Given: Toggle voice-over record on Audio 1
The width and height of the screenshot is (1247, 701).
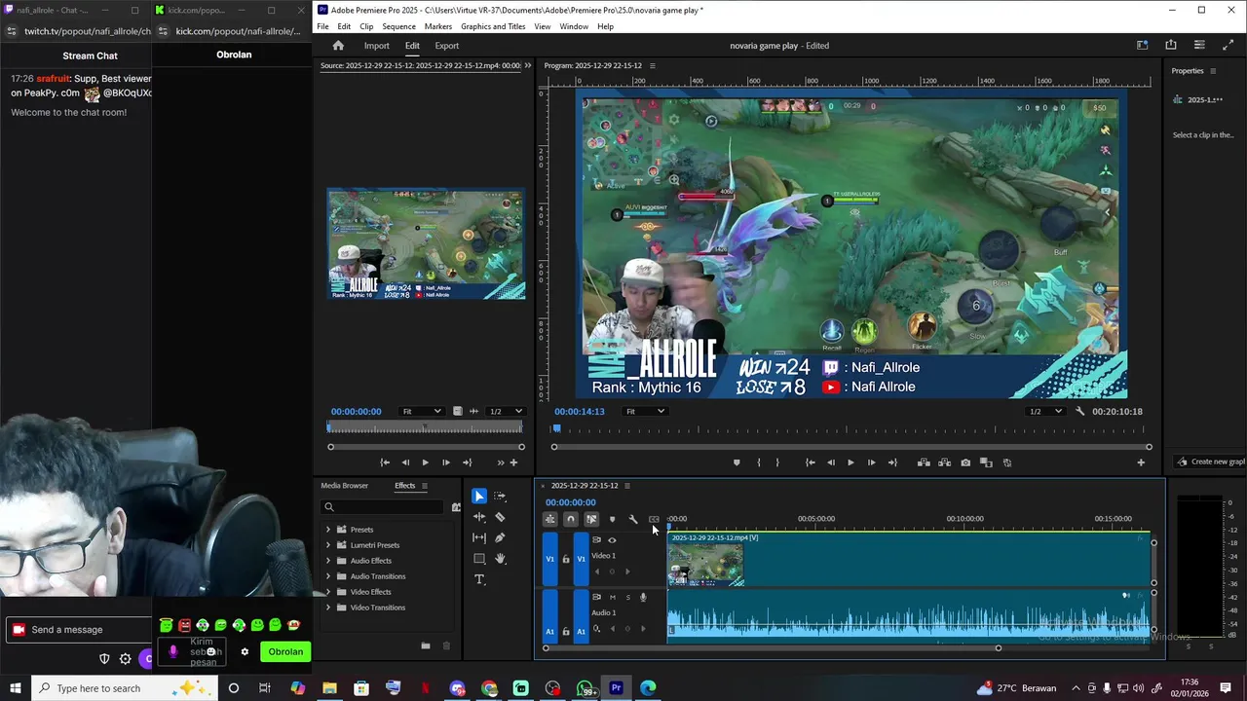Looking at the screenshot, I should (643, 597).
